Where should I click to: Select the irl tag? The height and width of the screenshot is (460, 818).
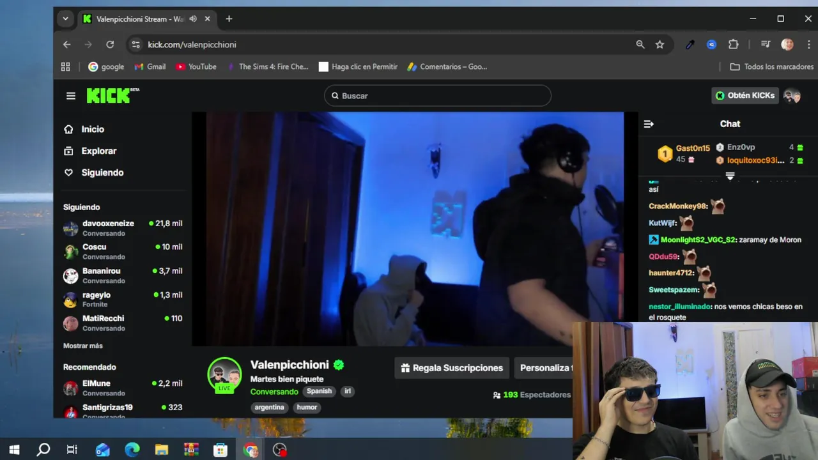coord(348,391)
